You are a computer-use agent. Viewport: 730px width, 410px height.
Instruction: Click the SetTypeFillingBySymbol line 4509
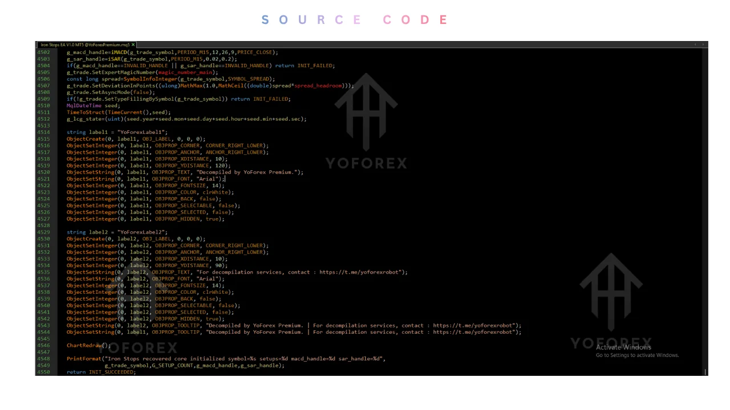click(x=179, y=99)
